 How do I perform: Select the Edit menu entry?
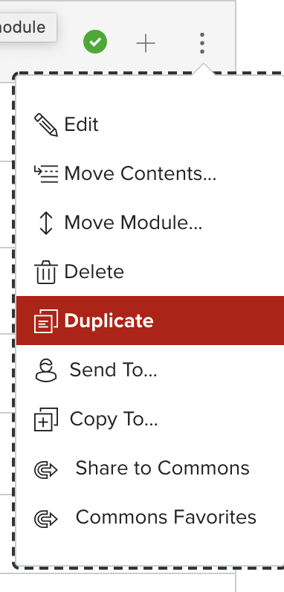(x=150, y=125)
